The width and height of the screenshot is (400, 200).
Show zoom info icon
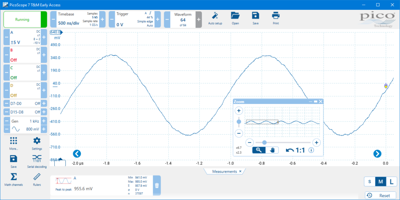pyautogui.click(x=311, y=150)
